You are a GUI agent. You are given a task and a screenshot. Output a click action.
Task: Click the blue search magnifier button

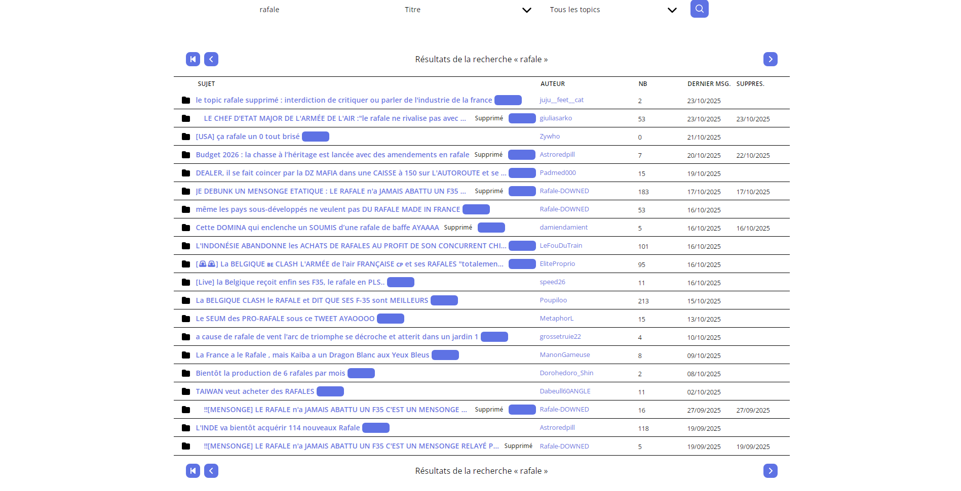click(x=699, y=9)
